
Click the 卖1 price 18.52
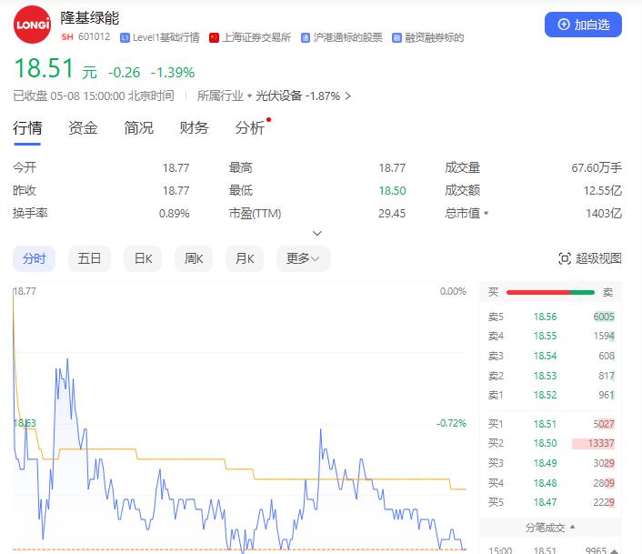pyautogui.click(x=545, y=395)
